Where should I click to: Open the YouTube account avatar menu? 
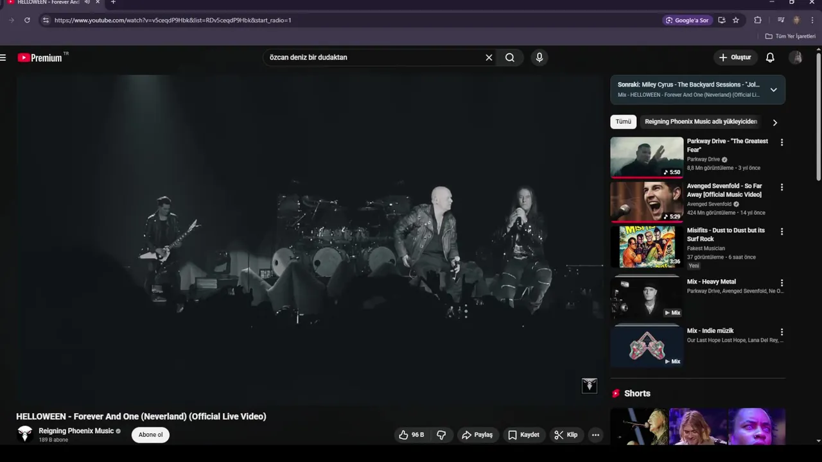point(796,58)
